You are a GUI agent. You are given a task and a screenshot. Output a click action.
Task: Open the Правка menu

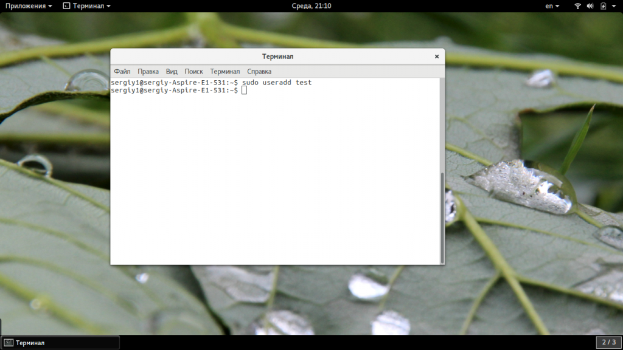point(148,72)
